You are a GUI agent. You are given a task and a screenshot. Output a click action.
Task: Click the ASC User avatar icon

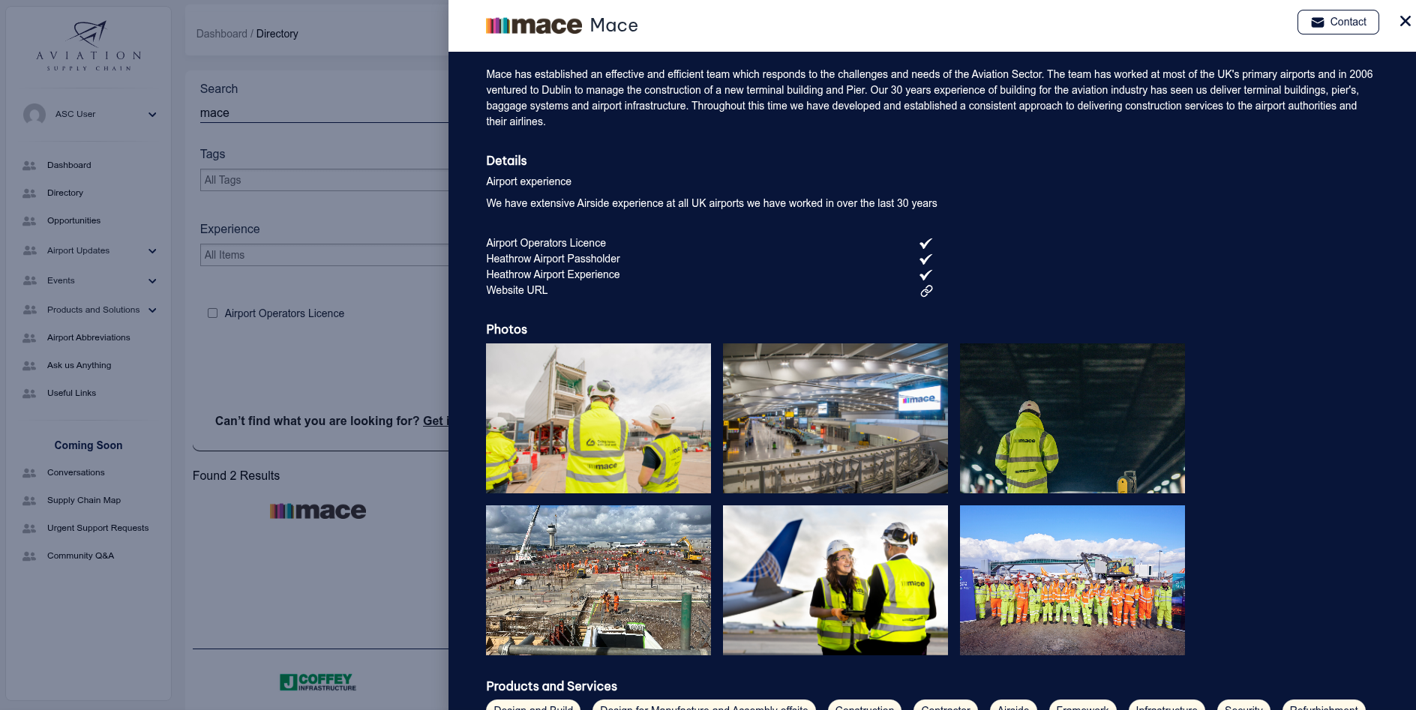[x=34, y=115]
